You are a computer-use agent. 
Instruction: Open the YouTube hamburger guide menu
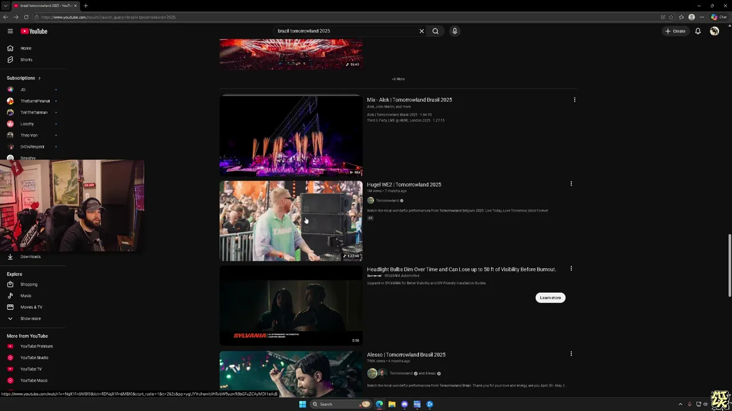(x=10, y=31)
